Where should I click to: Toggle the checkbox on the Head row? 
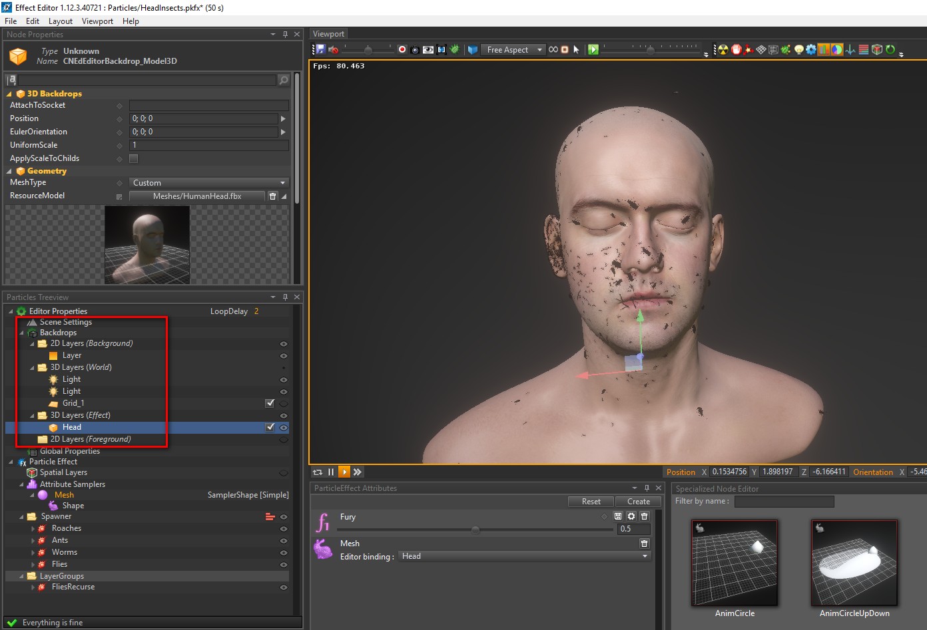270,427
